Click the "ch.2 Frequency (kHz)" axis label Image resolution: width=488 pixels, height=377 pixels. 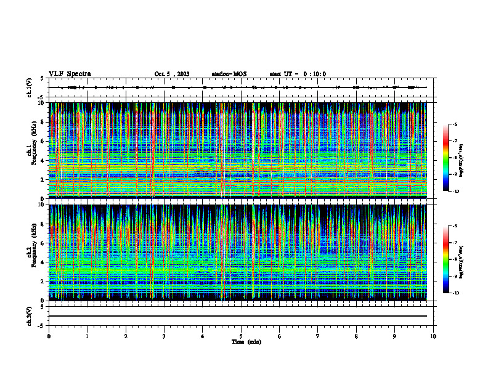[x=31, y=245]
